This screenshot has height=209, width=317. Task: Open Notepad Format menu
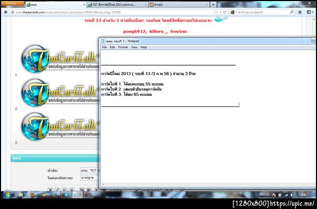(x=123, y=47)
